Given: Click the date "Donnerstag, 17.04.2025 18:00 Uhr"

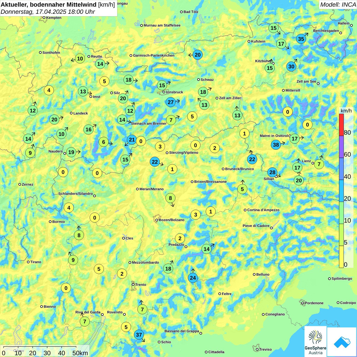Looking at the screenshot, I should pos(48,12).
